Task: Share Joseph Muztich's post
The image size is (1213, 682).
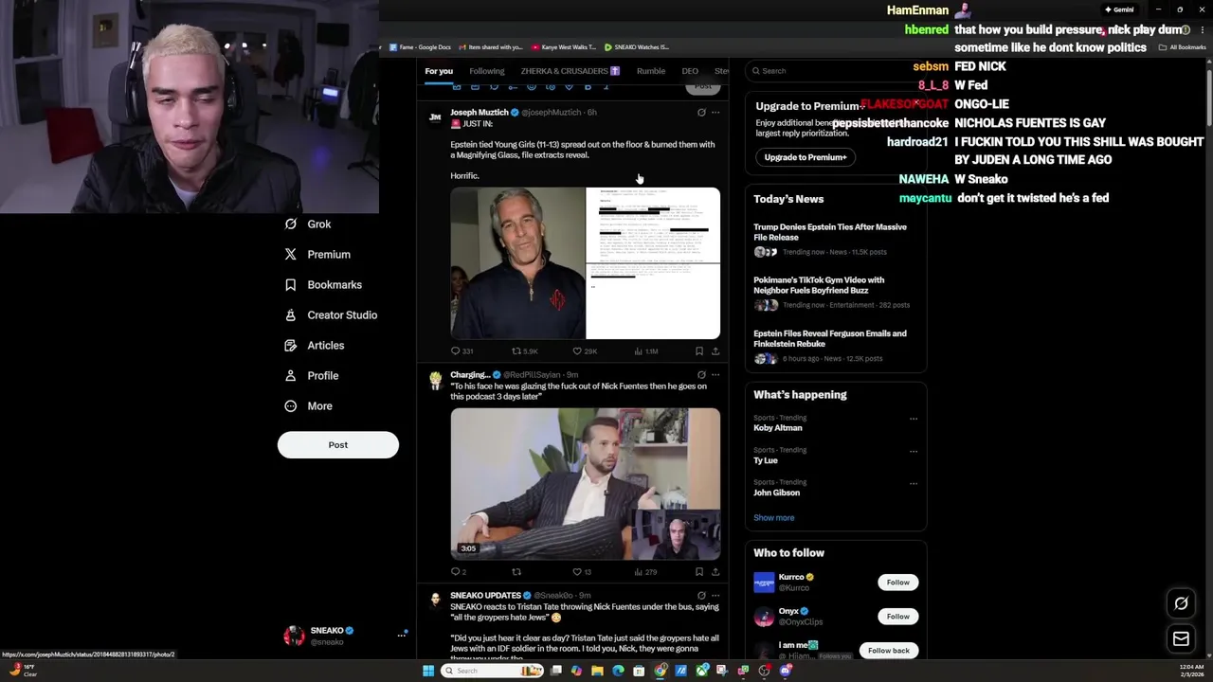Action: 715,351
